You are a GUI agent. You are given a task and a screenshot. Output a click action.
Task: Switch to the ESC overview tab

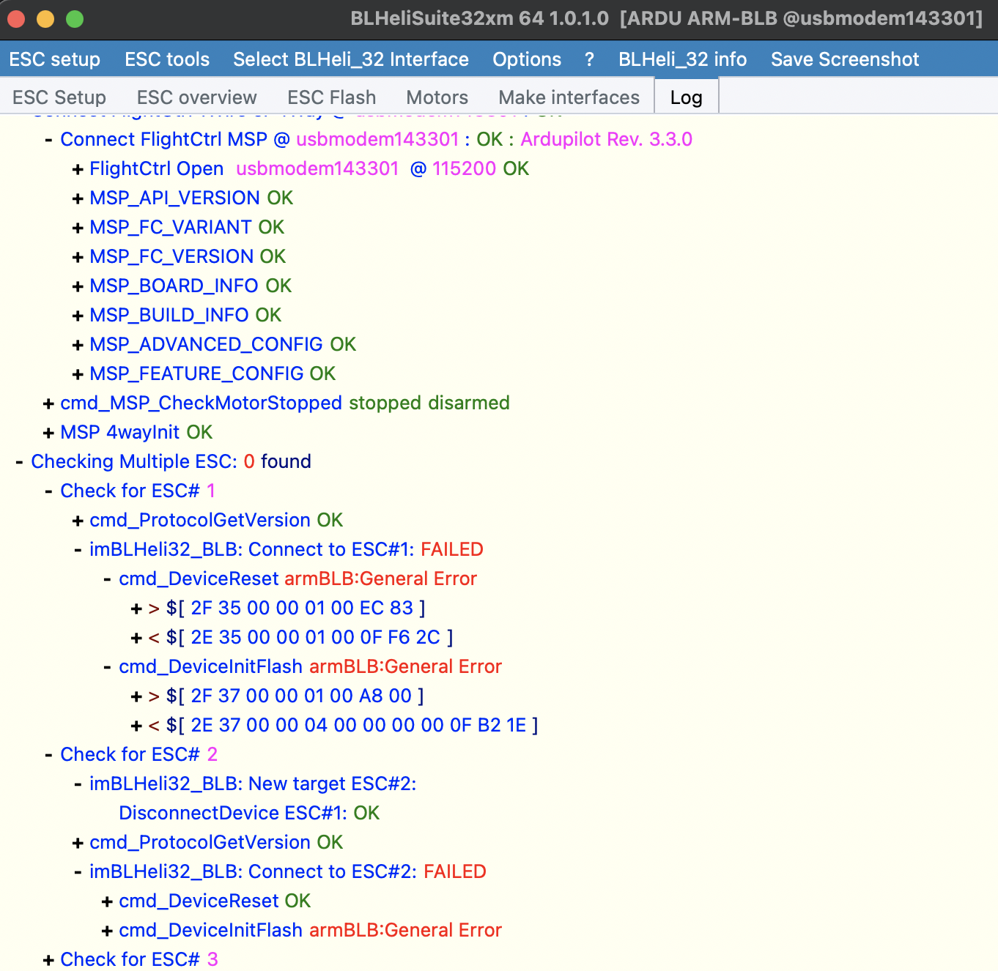(x=196, y=97)
